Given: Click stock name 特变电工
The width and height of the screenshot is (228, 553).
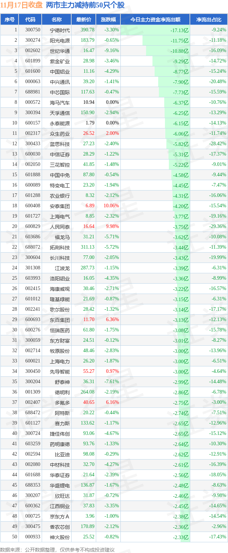Looking at the screenshot, I should [x=60, y=185].
